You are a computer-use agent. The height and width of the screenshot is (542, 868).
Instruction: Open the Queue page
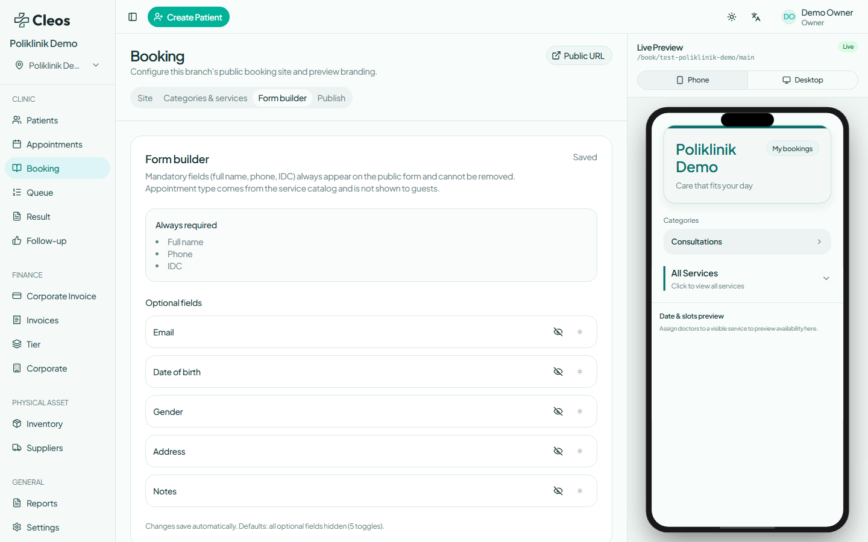(x=57, y=193)
